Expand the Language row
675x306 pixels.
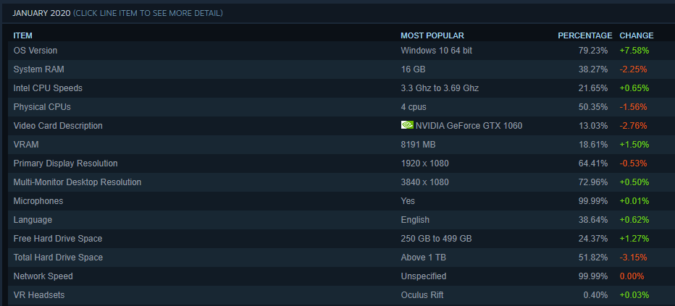coord(33,220)
